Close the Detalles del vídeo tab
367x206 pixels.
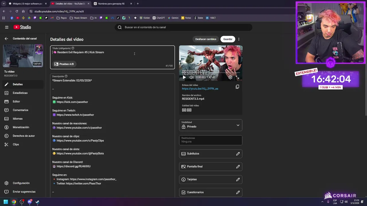(x=88, y=4)
